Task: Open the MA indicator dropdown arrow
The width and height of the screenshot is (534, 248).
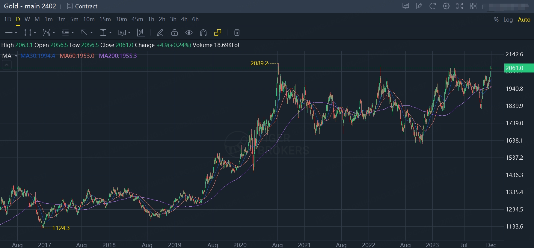Action: [x=16, y=56]
